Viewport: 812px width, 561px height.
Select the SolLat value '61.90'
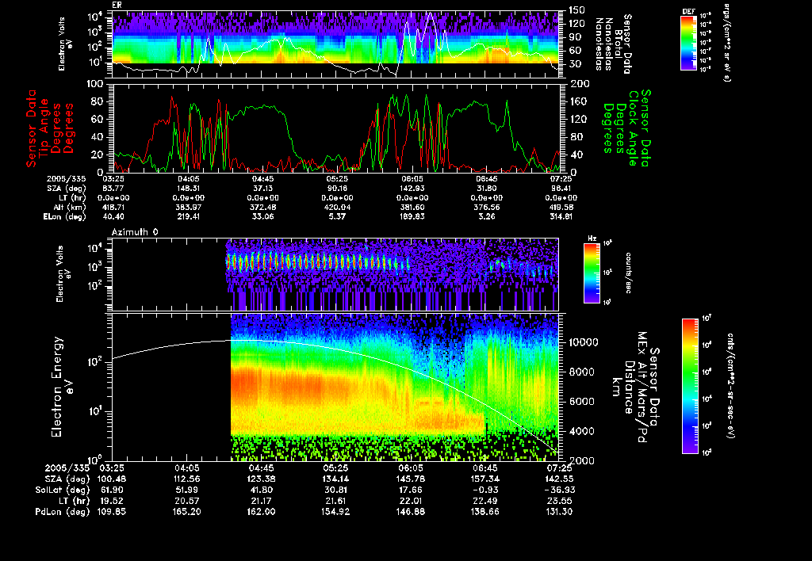112,490
